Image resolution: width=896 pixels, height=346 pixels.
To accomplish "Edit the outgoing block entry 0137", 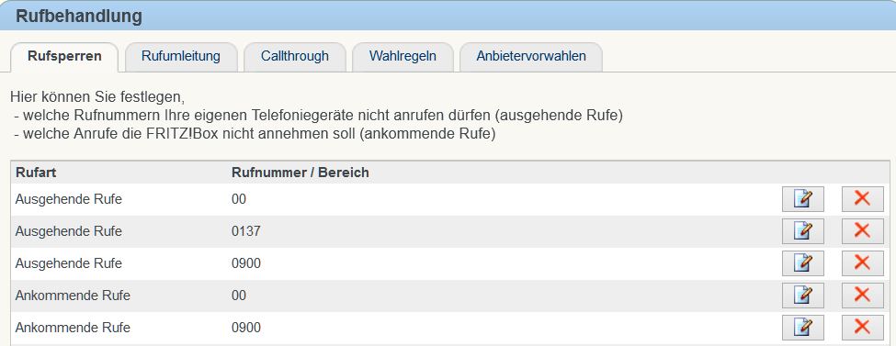I will [x=803, y=231].
